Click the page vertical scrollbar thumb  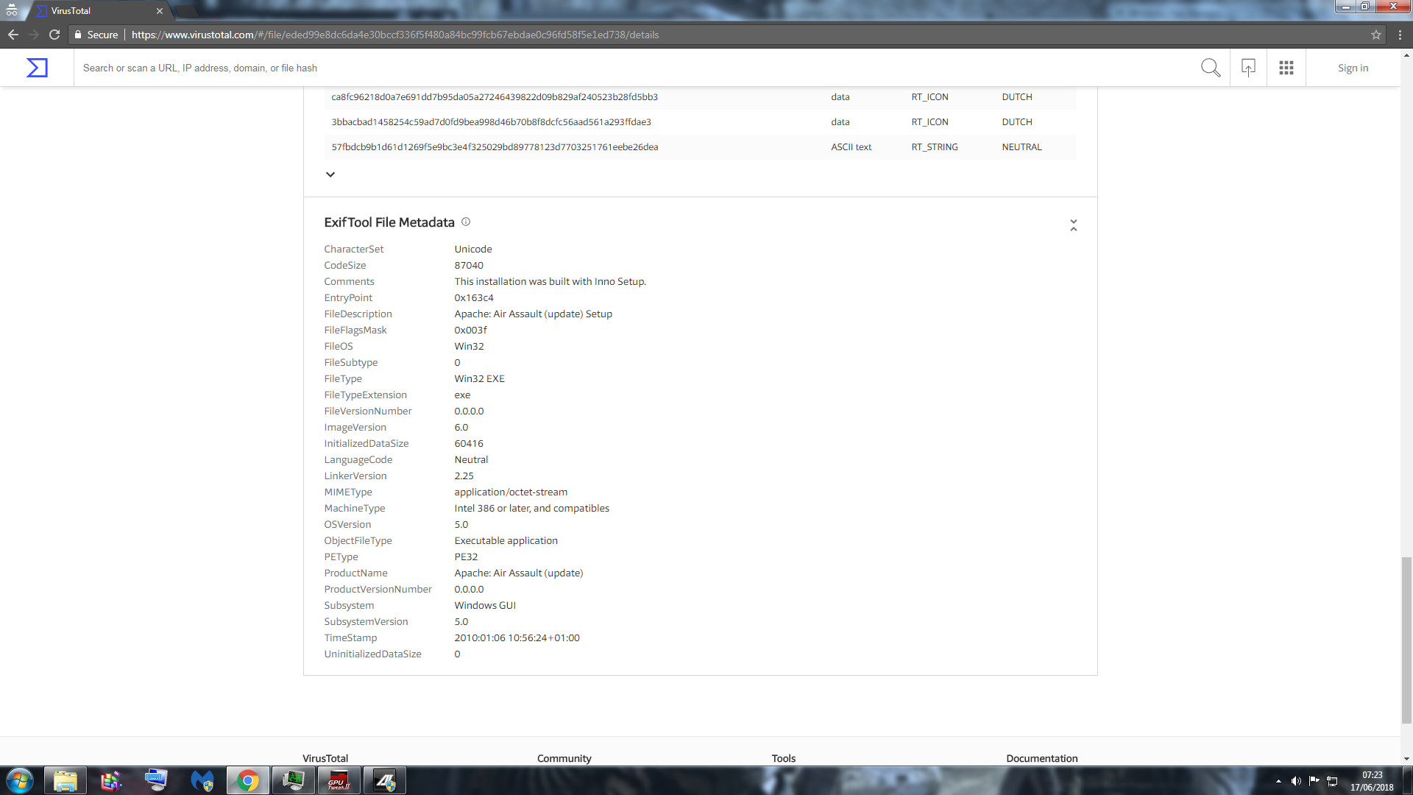coord(1406,640)
